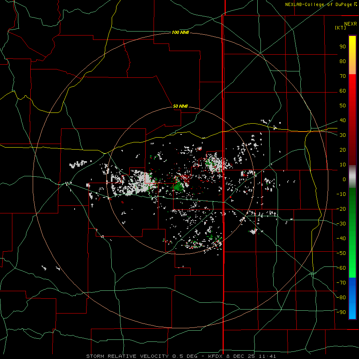This screenshot has width=359, height=359.
Task: Click the 50 value on velocity scale
Action: point(343,106)
